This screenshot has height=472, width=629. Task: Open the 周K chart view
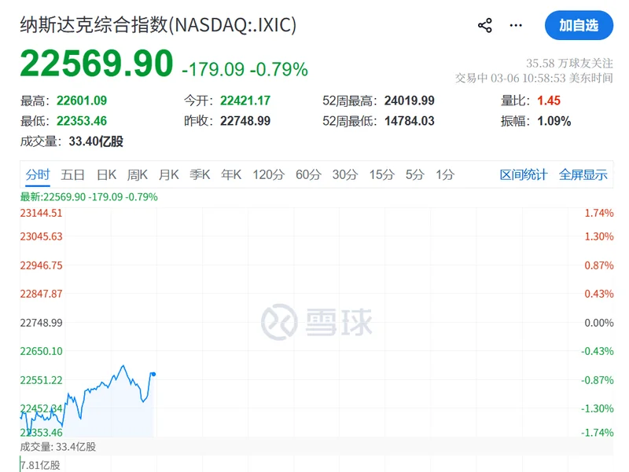[138, 174]
